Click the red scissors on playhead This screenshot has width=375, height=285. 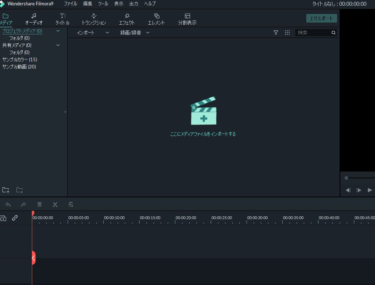click(34, 258)
